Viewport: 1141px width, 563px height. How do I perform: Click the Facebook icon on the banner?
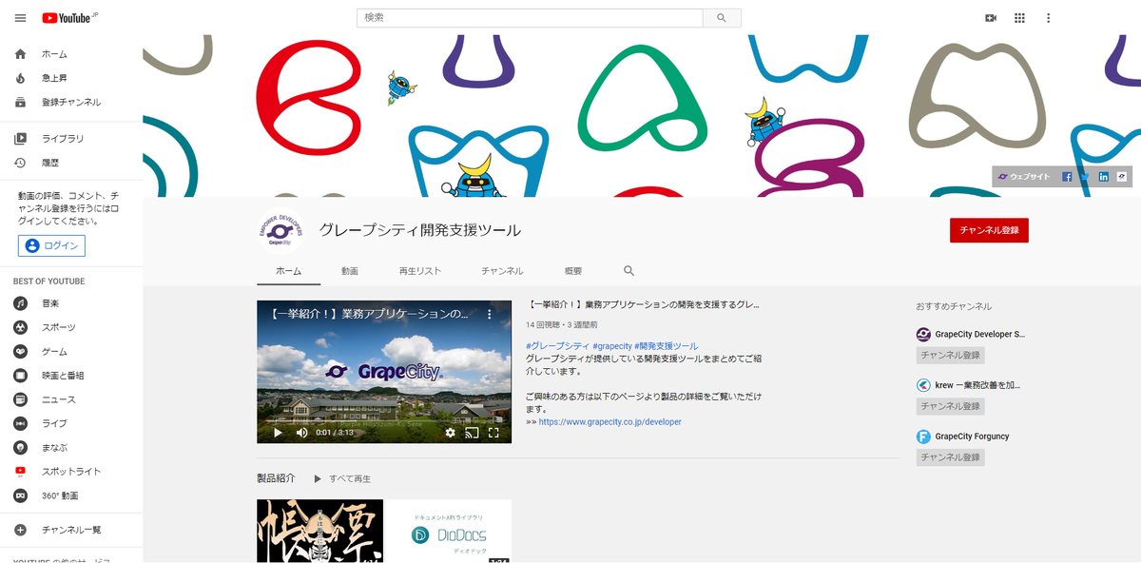coord(1067,177)
